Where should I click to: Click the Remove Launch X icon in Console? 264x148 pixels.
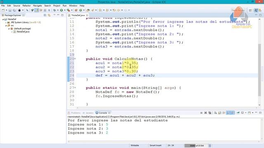pos(205,113)
